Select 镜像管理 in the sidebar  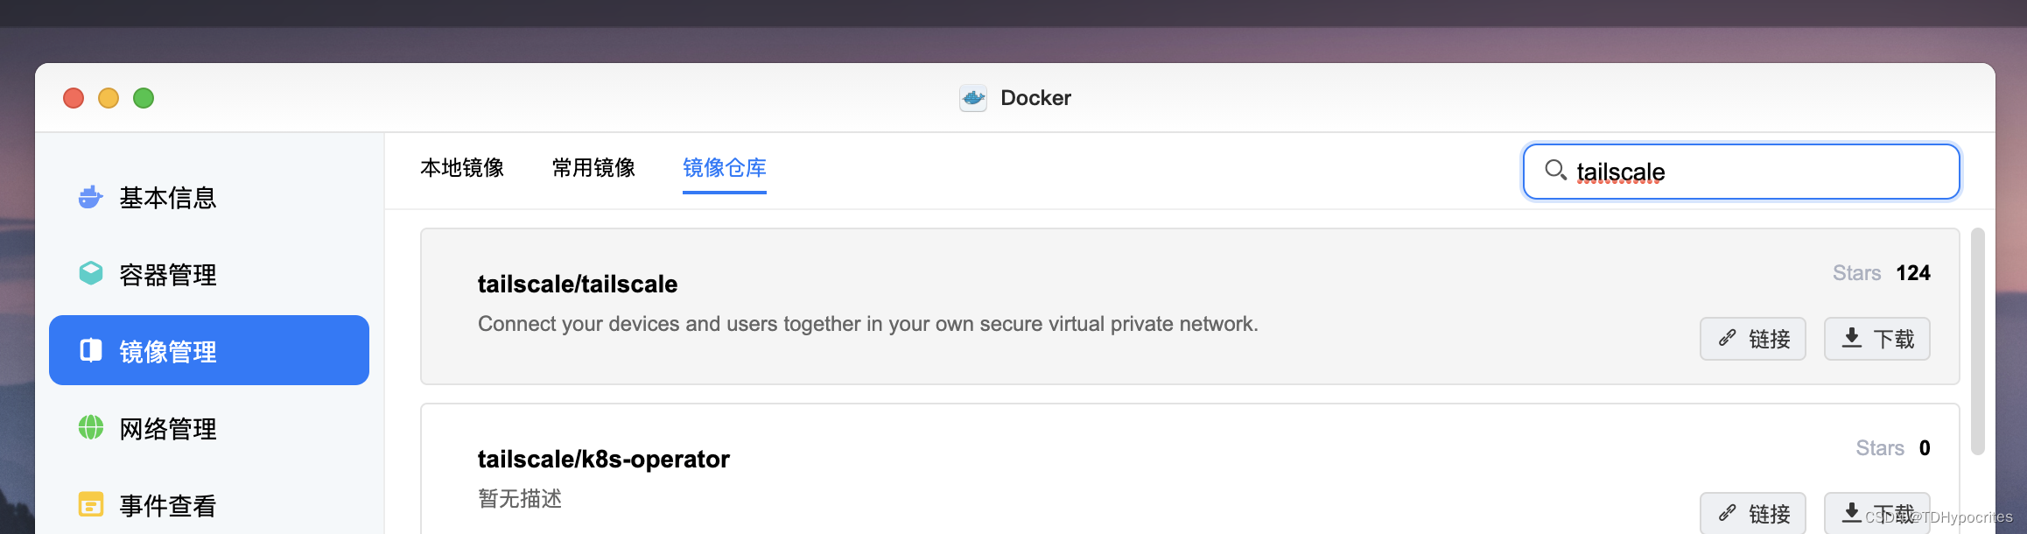click(208, 351)
